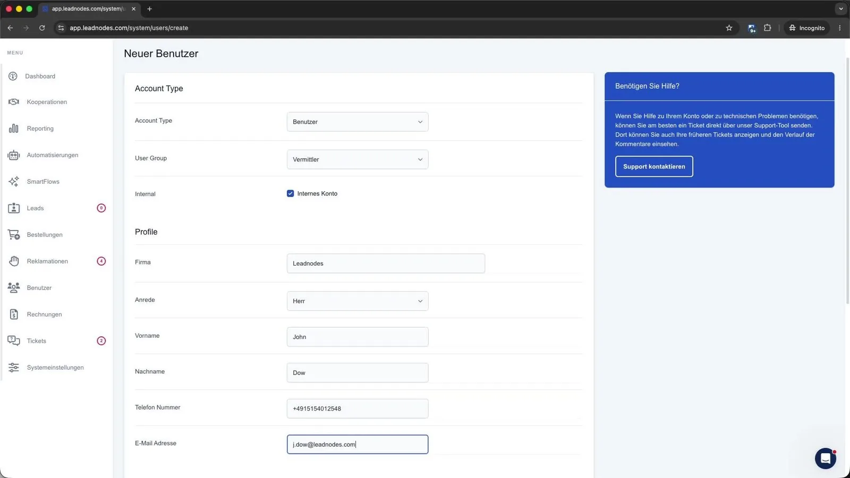Click the Leads contact card icon
850x478 pixels.
(x=14, y=208)
